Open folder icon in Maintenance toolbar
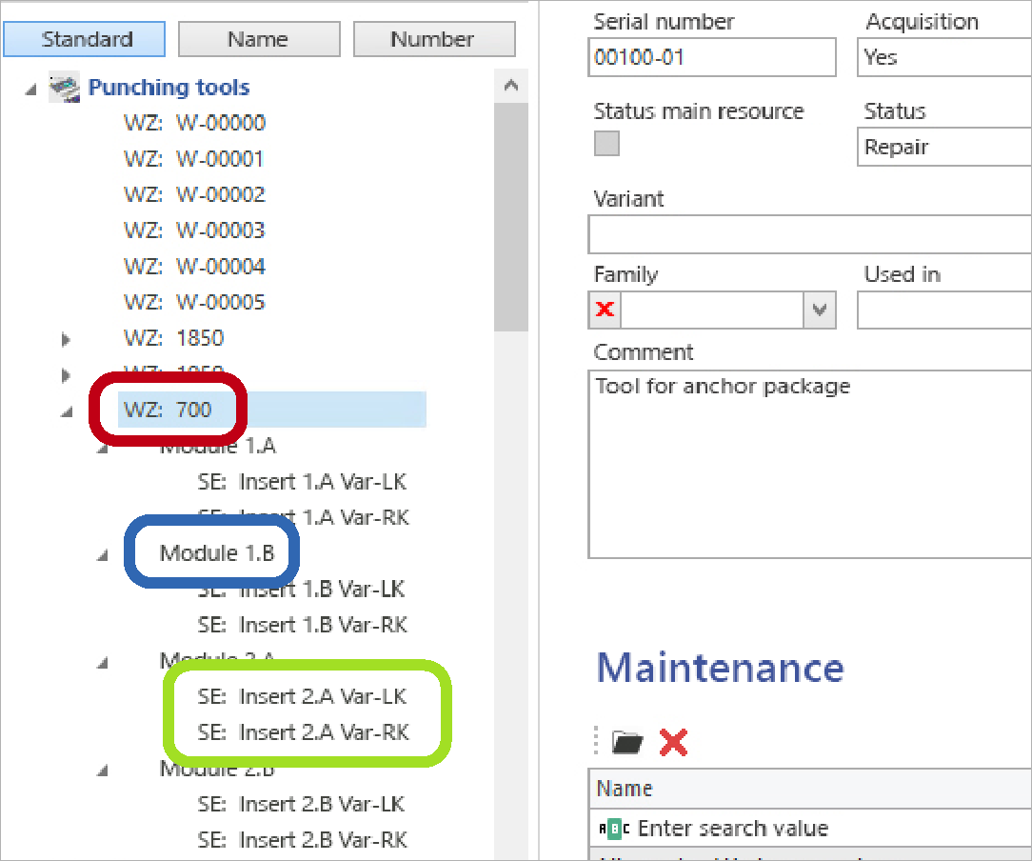Image resolution: width=1032 pixels, height=861 pixels. coord(626,742)
